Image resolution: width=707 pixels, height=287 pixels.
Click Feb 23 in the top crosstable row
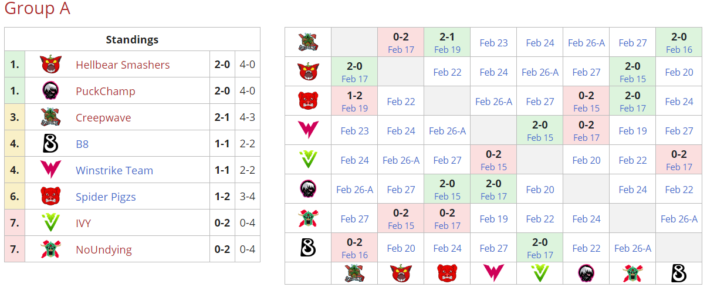pyautogui.click(x=493, y=42)
